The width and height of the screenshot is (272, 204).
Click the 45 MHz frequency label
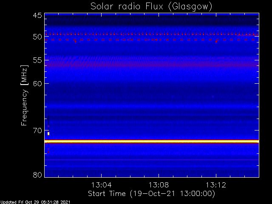tap(37, 15)
